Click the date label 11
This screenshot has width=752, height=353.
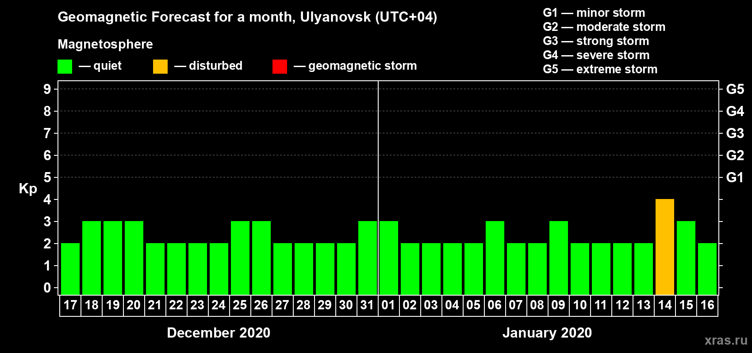601,305
